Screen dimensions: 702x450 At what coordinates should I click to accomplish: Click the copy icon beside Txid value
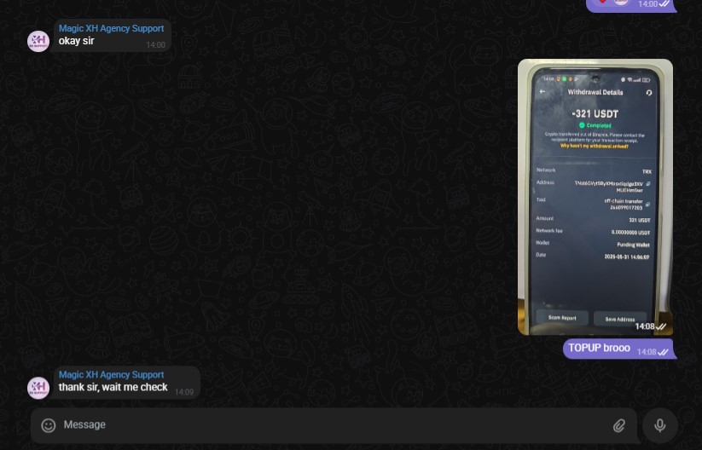pyautogui.click(x=648, y=204)
